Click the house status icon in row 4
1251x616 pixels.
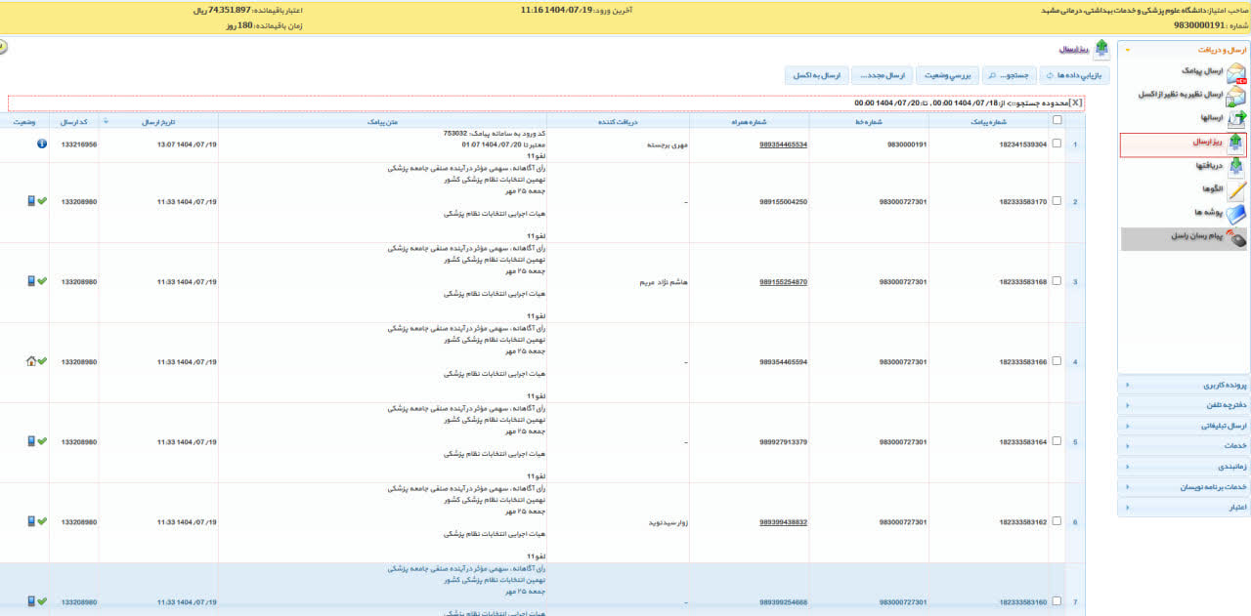[x=30, y=361]
